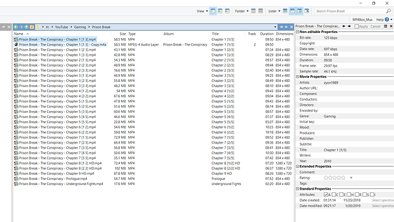Open the View dropdown menu

coord(202,11)
